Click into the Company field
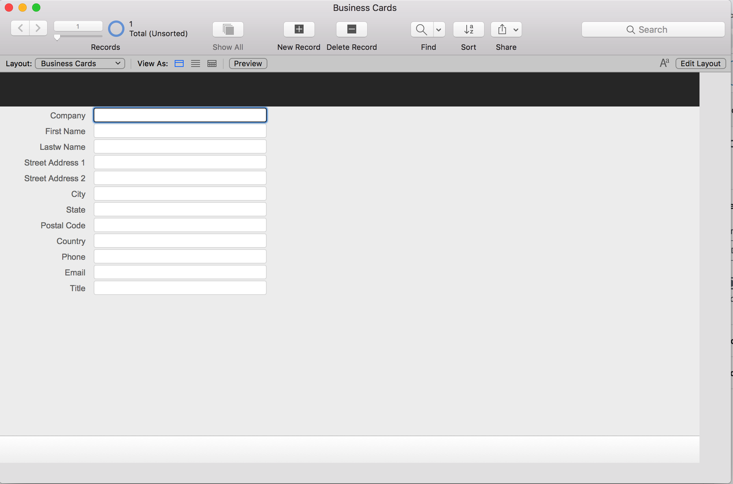 click(x=180, y=115)
